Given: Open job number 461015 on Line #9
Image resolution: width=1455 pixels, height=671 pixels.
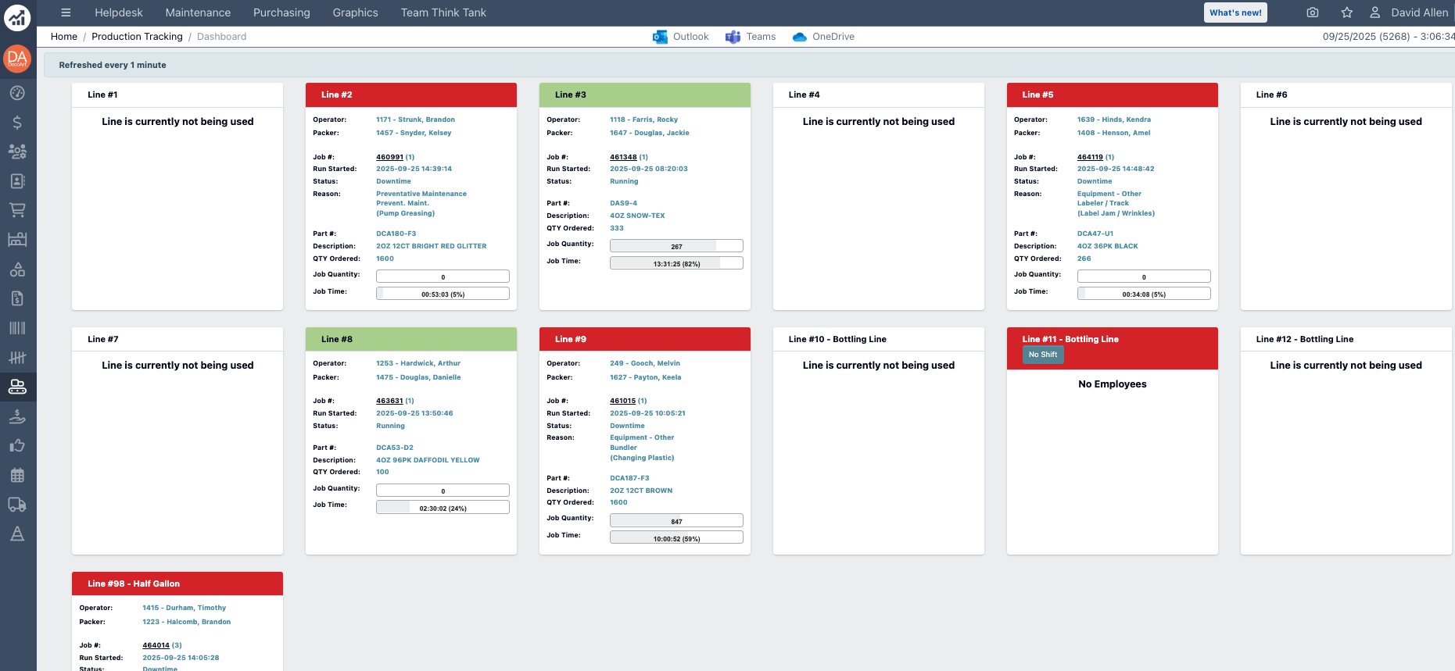Looking at the screenshot, I should pyautogui.click(x=623, y=401).
